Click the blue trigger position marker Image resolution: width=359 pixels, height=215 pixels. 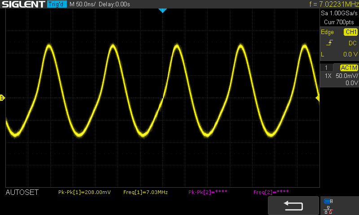click(x=162, y=10)
